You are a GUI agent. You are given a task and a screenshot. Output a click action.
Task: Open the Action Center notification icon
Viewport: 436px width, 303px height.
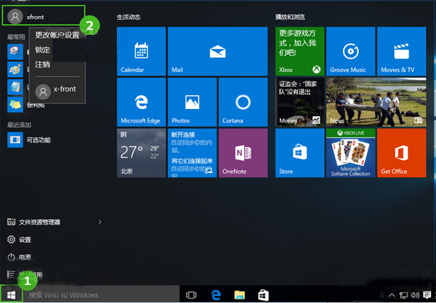(x=427, y=295)
